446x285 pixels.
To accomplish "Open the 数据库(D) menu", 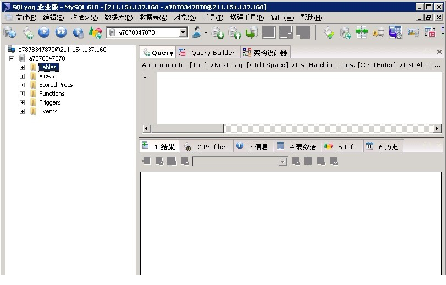I will click(x=119, y=18).
